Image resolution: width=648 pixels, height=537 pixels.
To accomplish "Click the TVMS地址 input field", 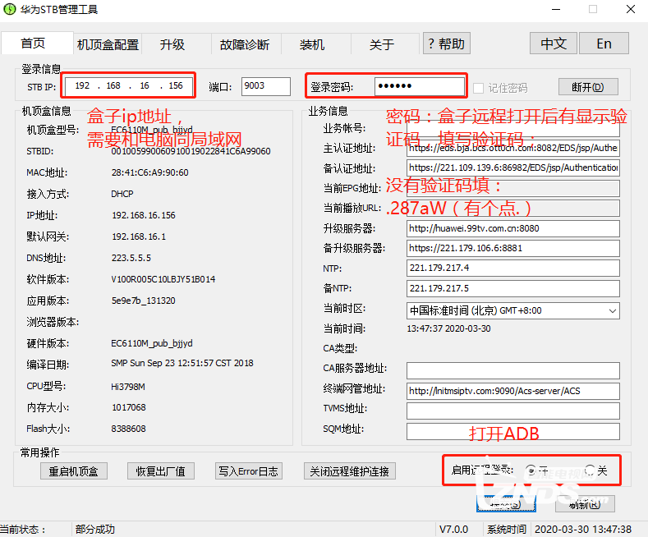I will point(512,411).
